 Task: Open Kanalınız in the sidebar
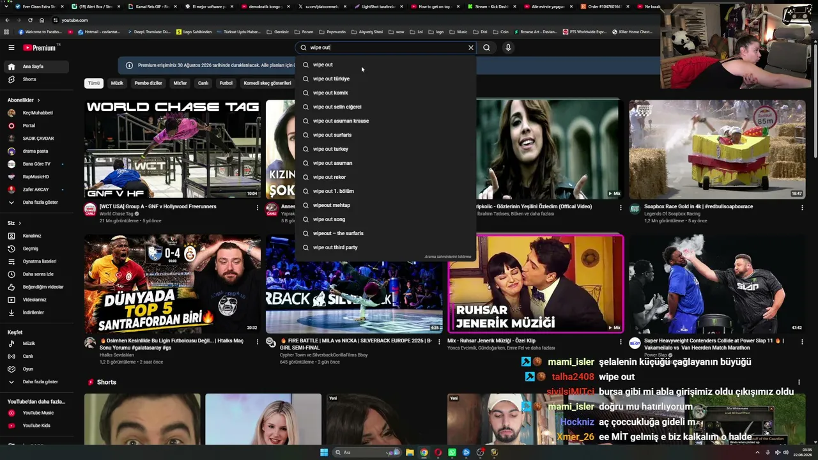pyautogui.click(x=36, y=236)
